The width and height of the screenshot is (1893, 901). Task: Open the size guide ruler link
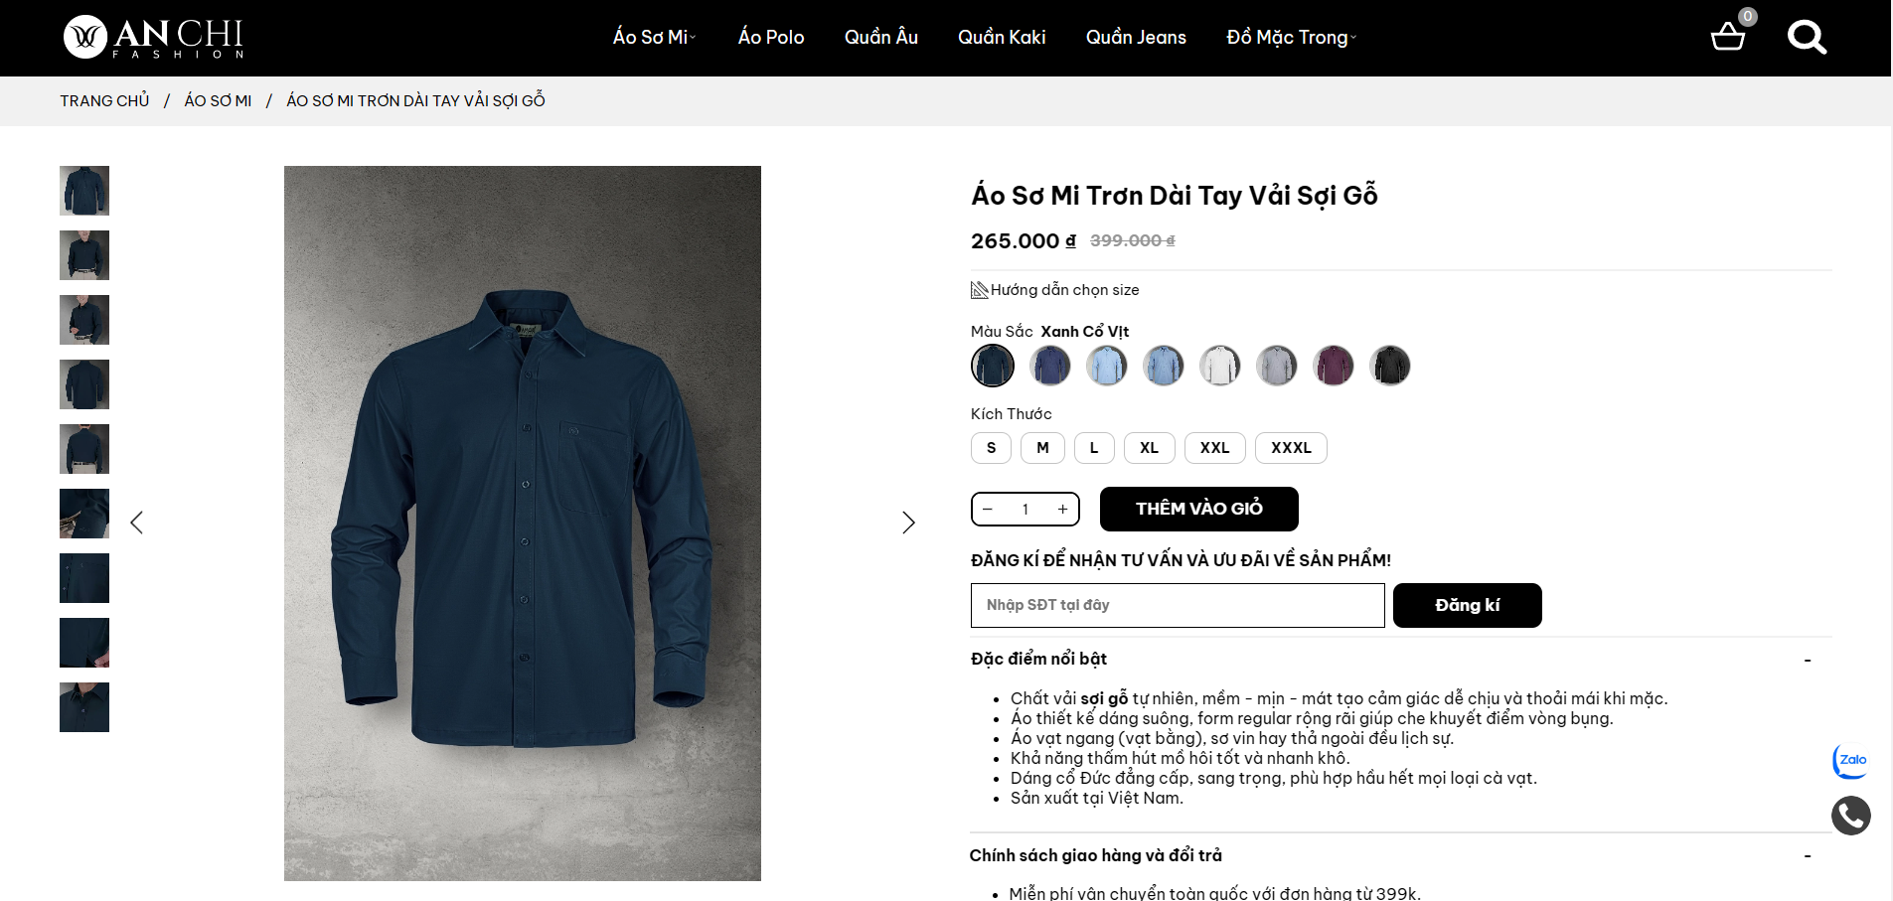1055,290
